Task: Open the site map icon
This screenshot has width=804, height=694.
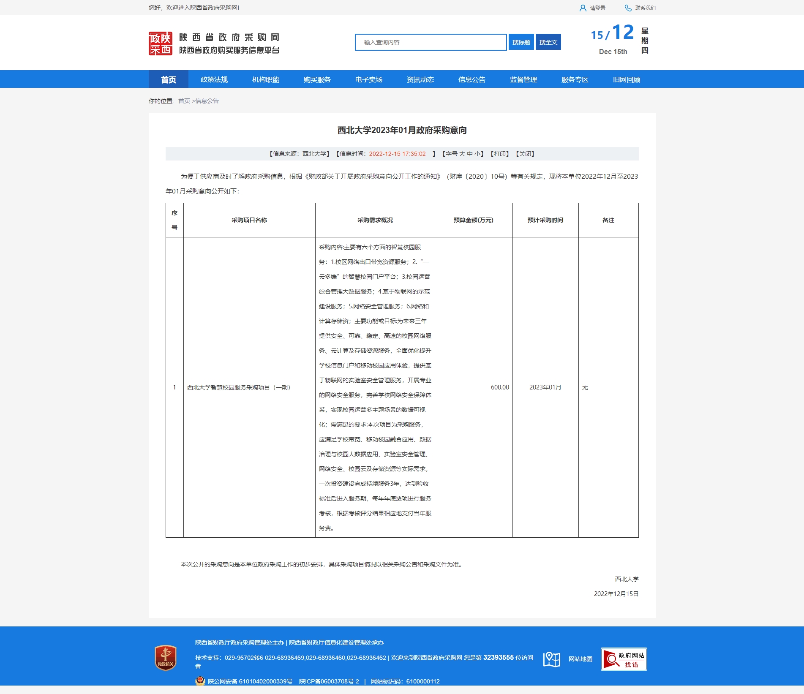Action: [551, 659]
